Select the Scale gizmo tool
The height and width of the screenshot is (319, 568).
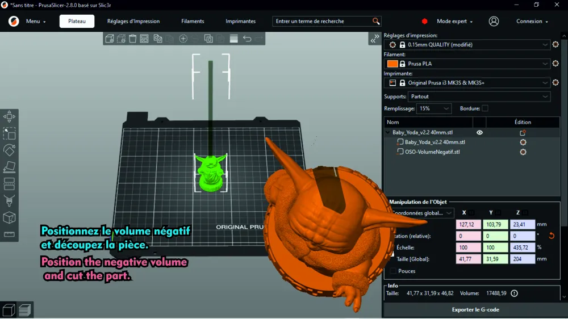click(9, 133)
